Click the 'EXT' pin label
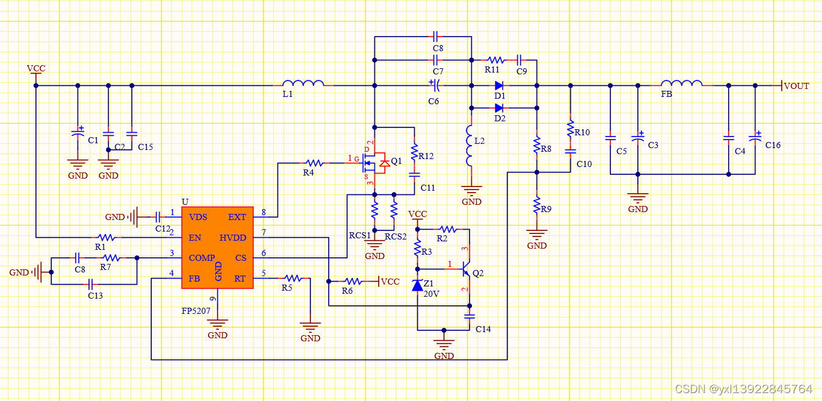The width and height of the screenshot is (822, 401). coord(237,217)
